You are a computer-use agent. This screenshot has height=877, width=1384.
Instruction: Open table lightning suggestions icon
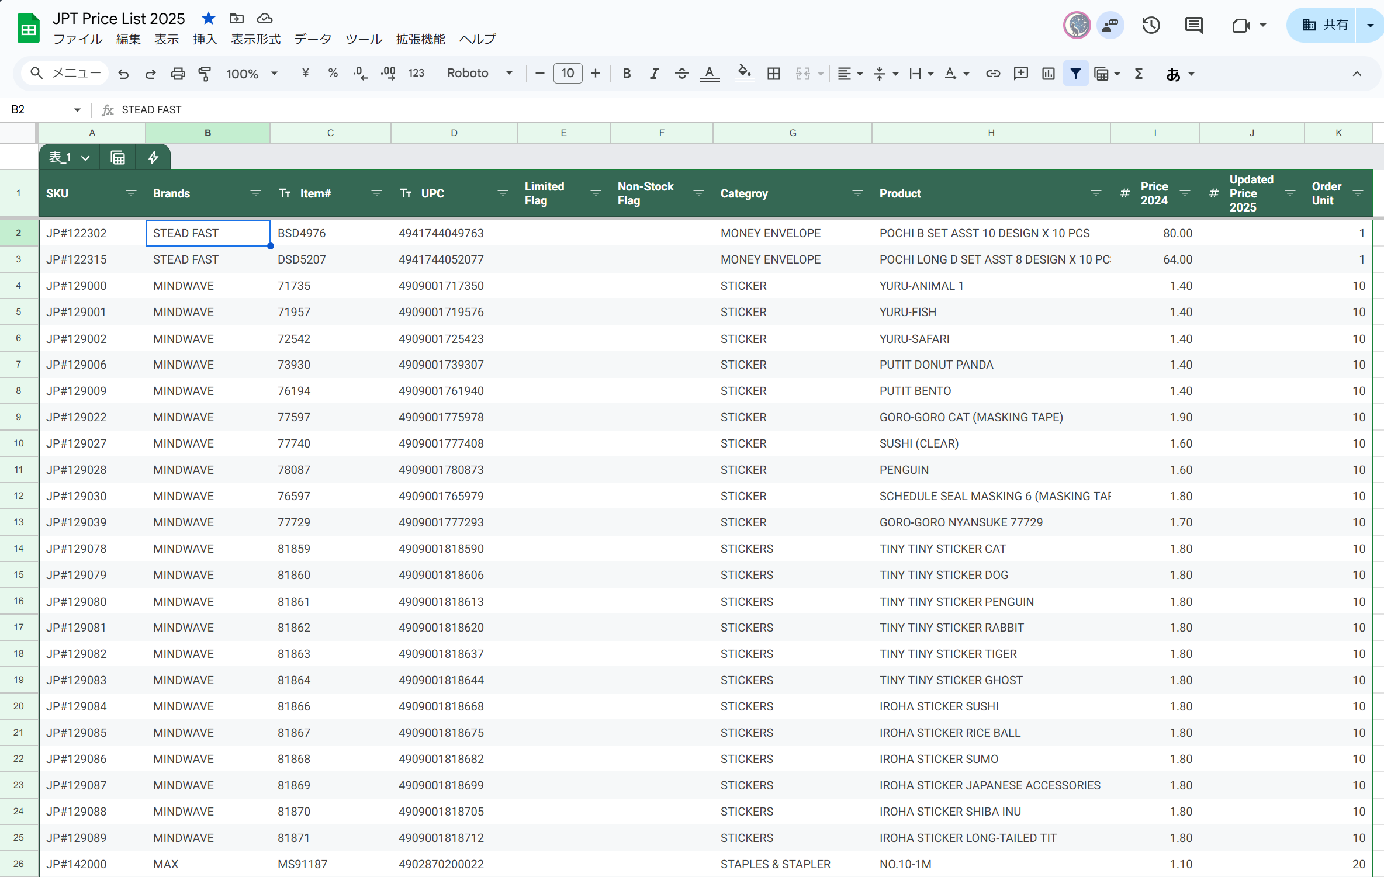point(153,158)
